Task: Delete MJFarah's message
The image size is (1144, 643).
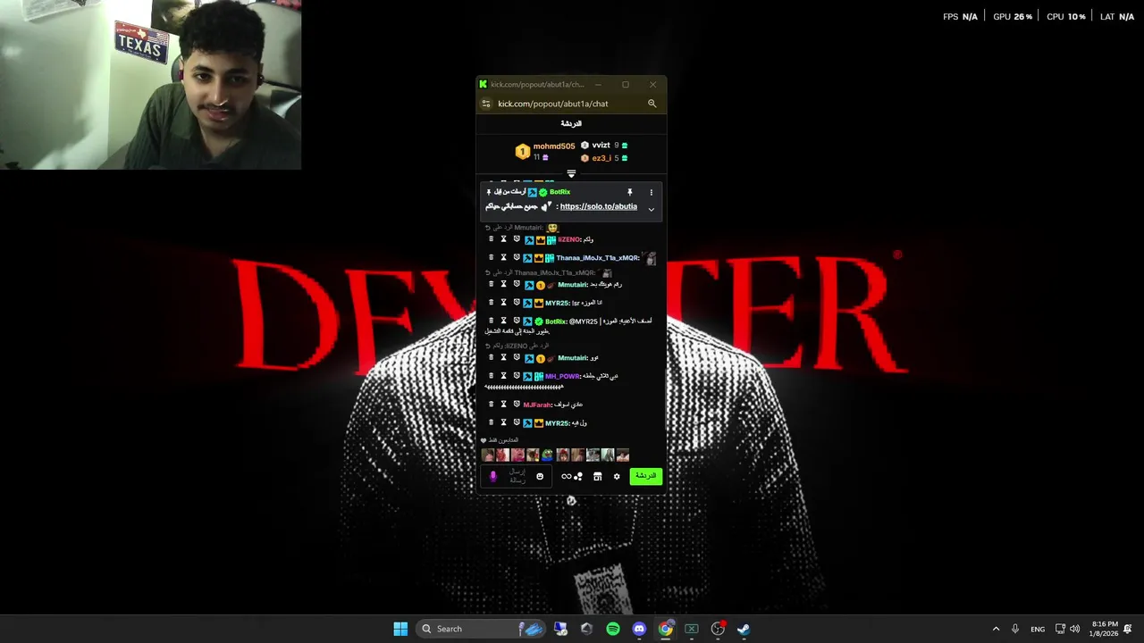Action: 491,405
